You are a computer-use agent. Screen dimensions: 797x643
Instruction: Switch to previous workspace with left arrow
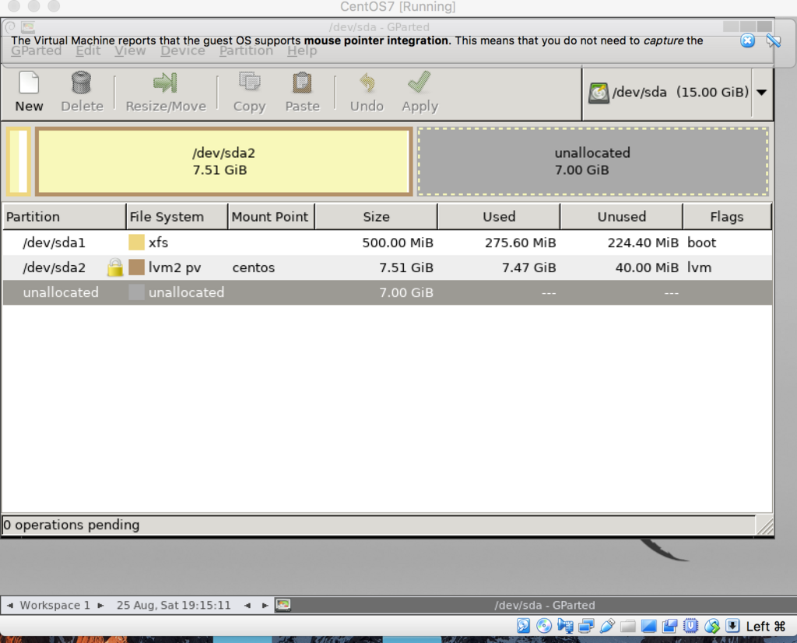tap(9, 606)
